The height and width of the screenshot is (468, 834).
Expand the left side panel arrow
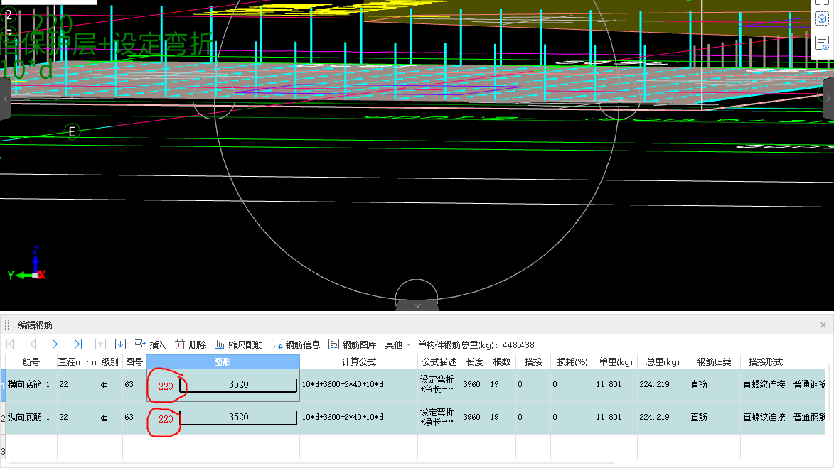coord(5,99)
